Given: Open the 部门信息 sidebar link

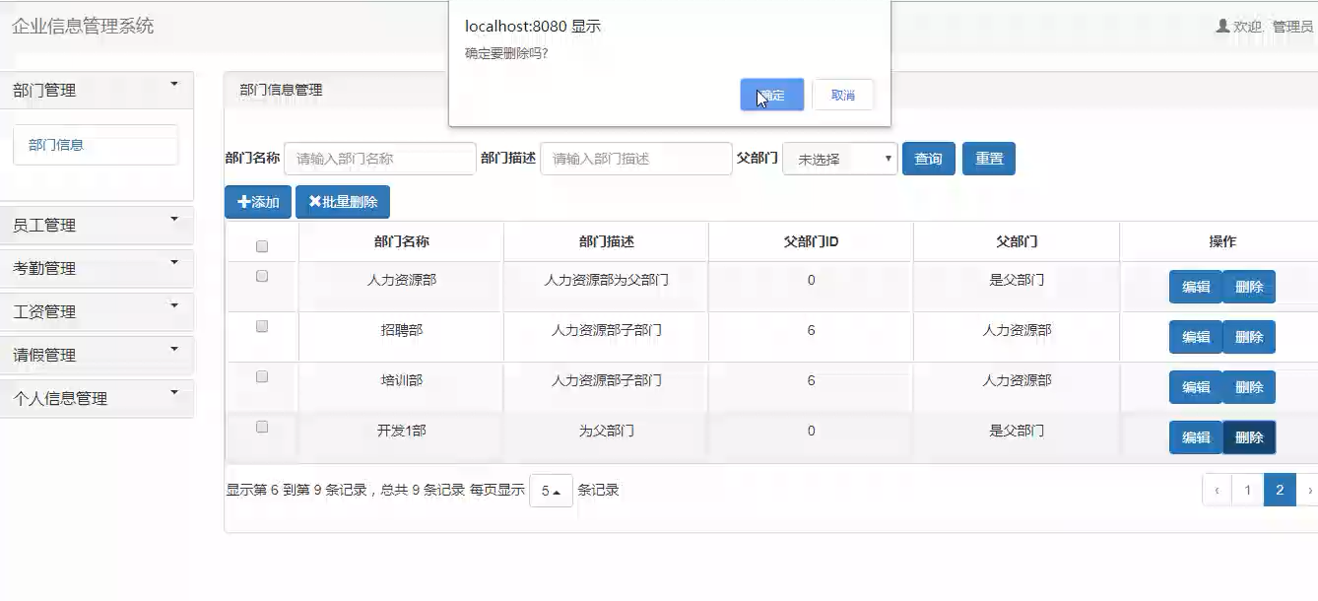Looking at the screenshot, I should 96,145.
